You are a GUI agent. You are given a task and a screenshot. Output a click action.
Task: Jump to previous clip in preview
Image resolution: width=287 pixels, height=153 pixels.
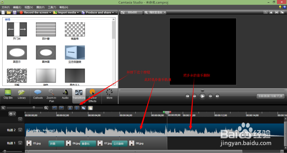click(x=187, y=96)
